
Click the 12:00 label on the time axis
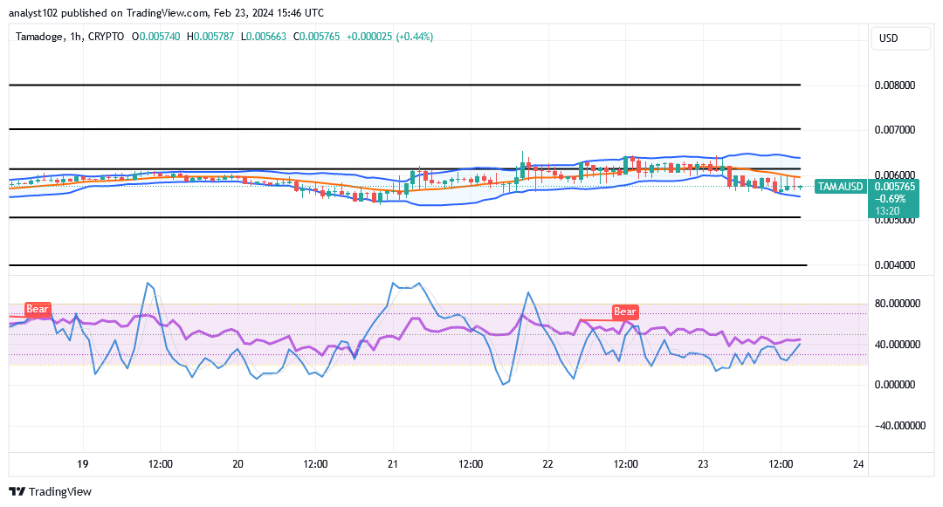point(160,464)
